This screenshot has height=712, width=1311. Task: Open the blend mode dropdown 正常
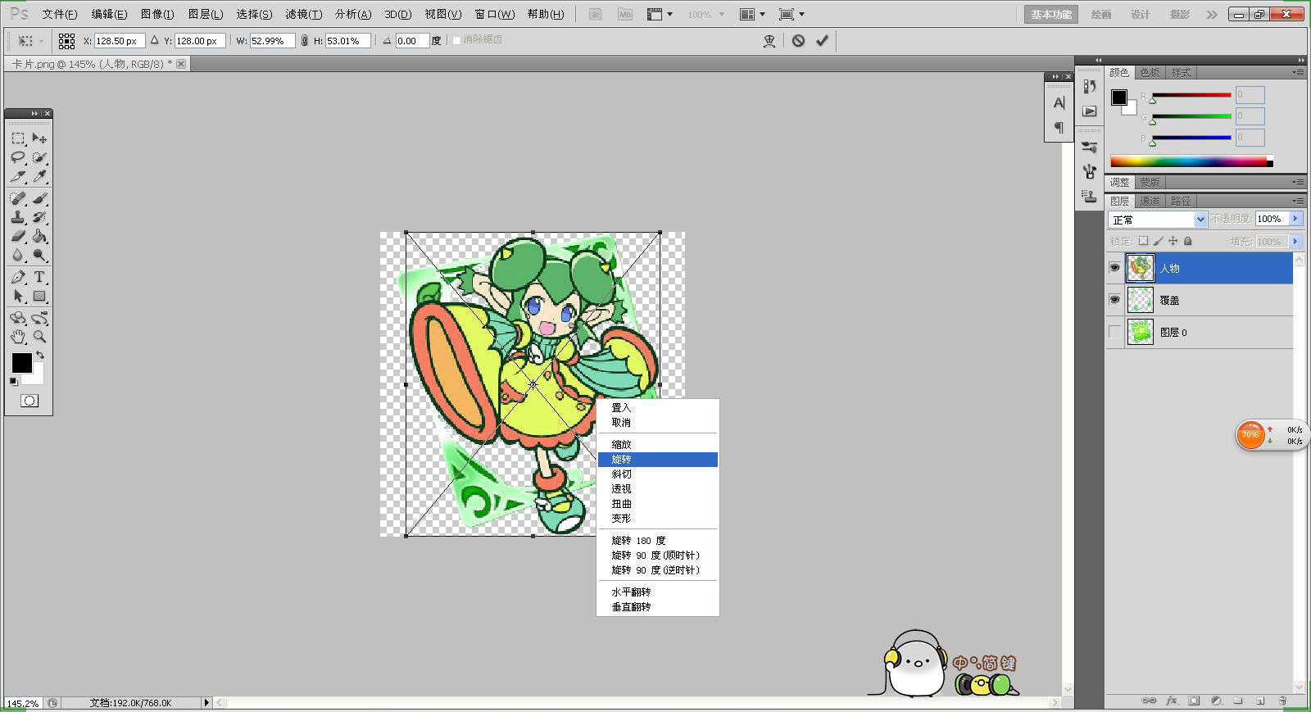1158,220
